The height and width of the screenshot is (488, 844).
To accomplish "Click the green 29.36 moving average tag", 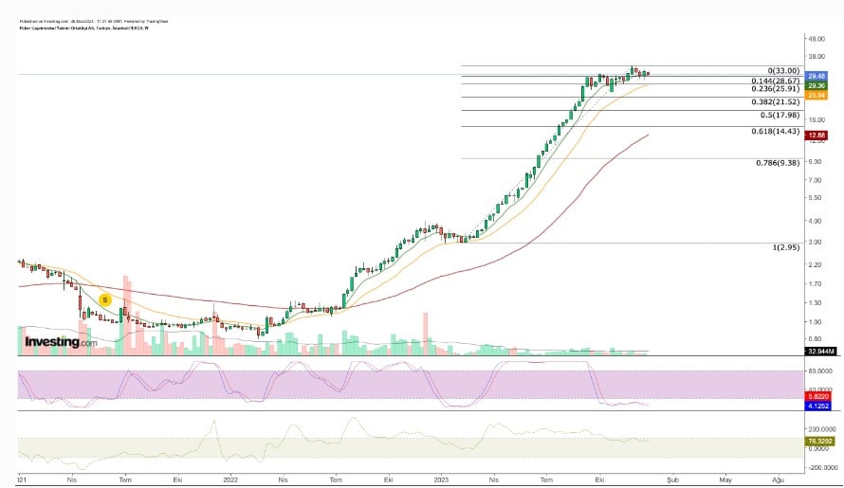I will (816, 85).
